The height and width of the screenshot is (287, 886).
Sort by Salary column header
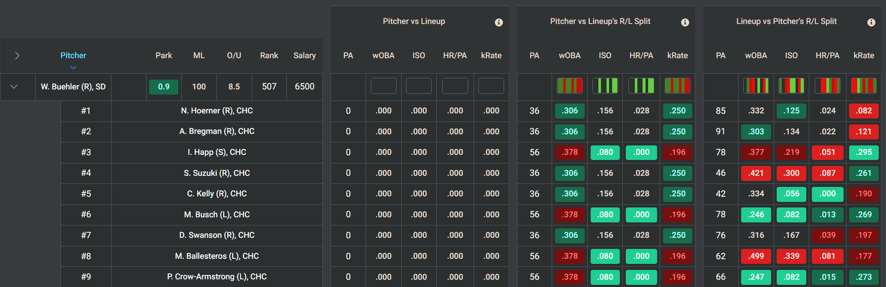tap(304, 56)
